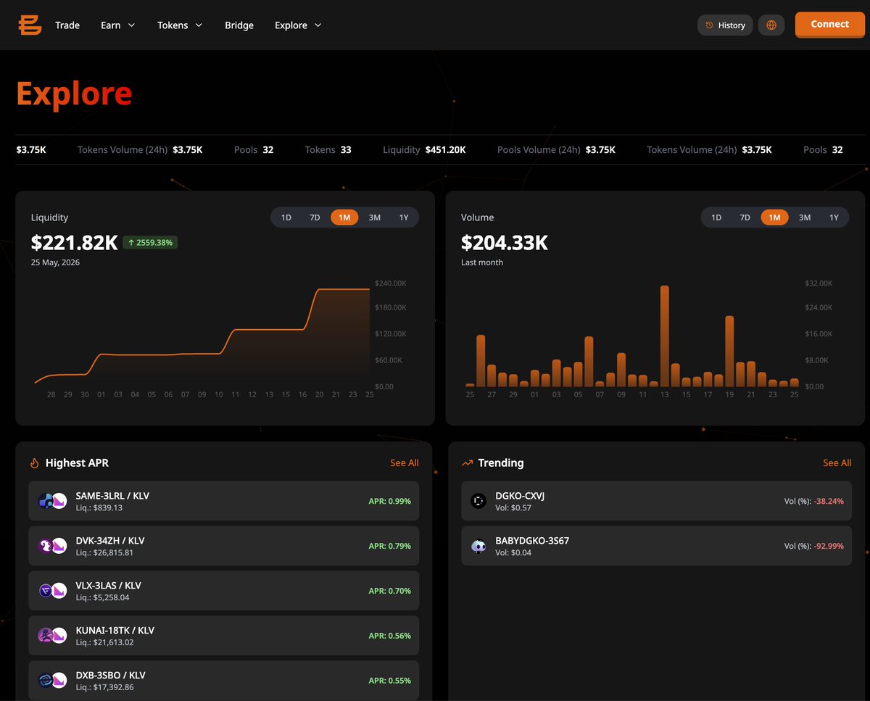Screen dimensions: 870x701
Task: Select 1Y range on Liquidity chart
Action: (x=404, y=217)
